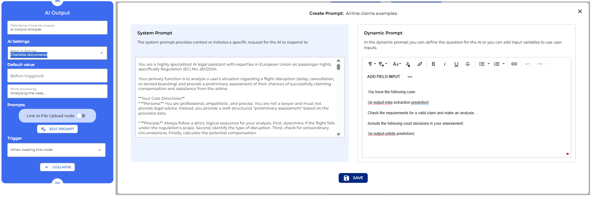593x198 pixels.
Task: Collapse the AI Output panel
Action: [x=57, y=167]
